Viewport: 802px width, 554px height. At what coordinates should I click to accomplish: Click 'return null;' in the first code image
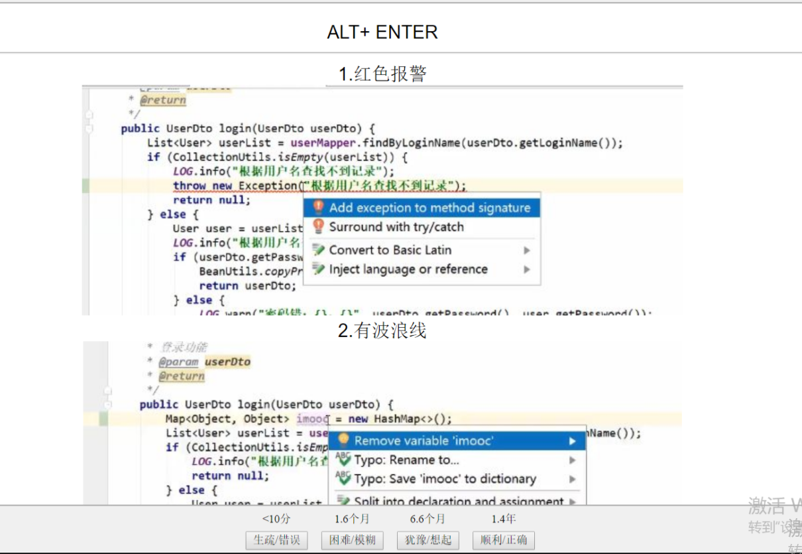coord(212,200)
